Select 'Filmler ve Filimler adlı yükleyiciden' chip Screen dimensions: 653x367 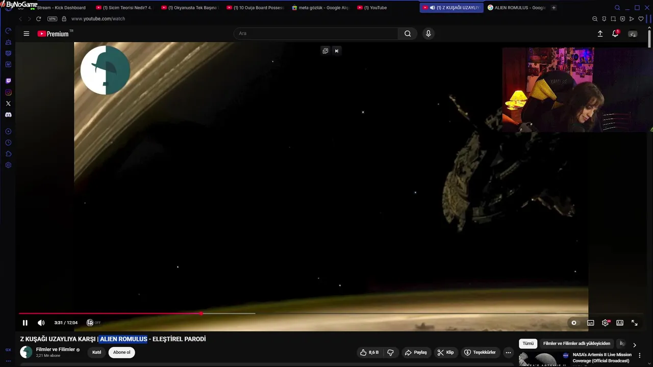[576, 344]
